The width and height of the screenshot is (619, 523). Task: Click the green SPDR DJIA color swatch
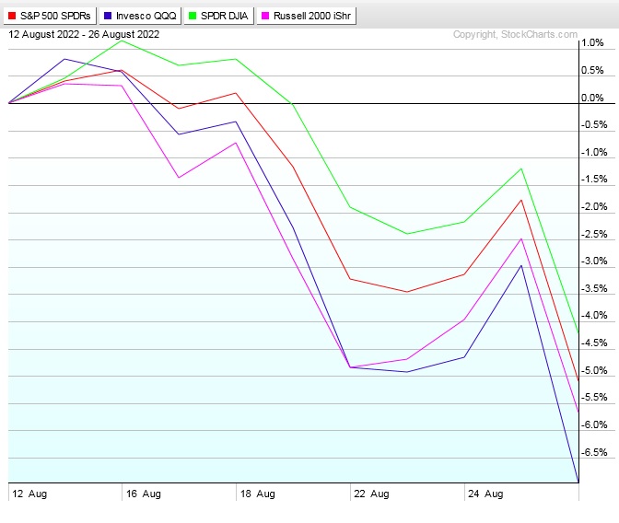tap(193, 16)
